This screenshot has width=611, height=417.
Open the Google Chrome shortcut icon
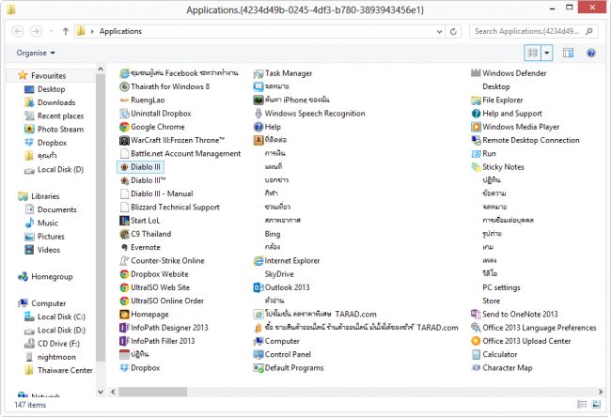coord(124,127)
